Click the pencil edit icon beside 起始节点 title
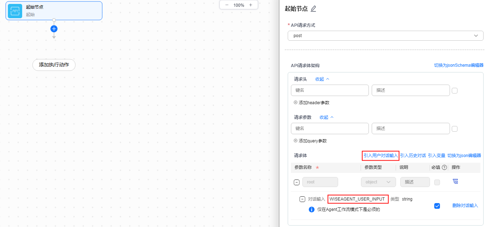 click(313, 9)
